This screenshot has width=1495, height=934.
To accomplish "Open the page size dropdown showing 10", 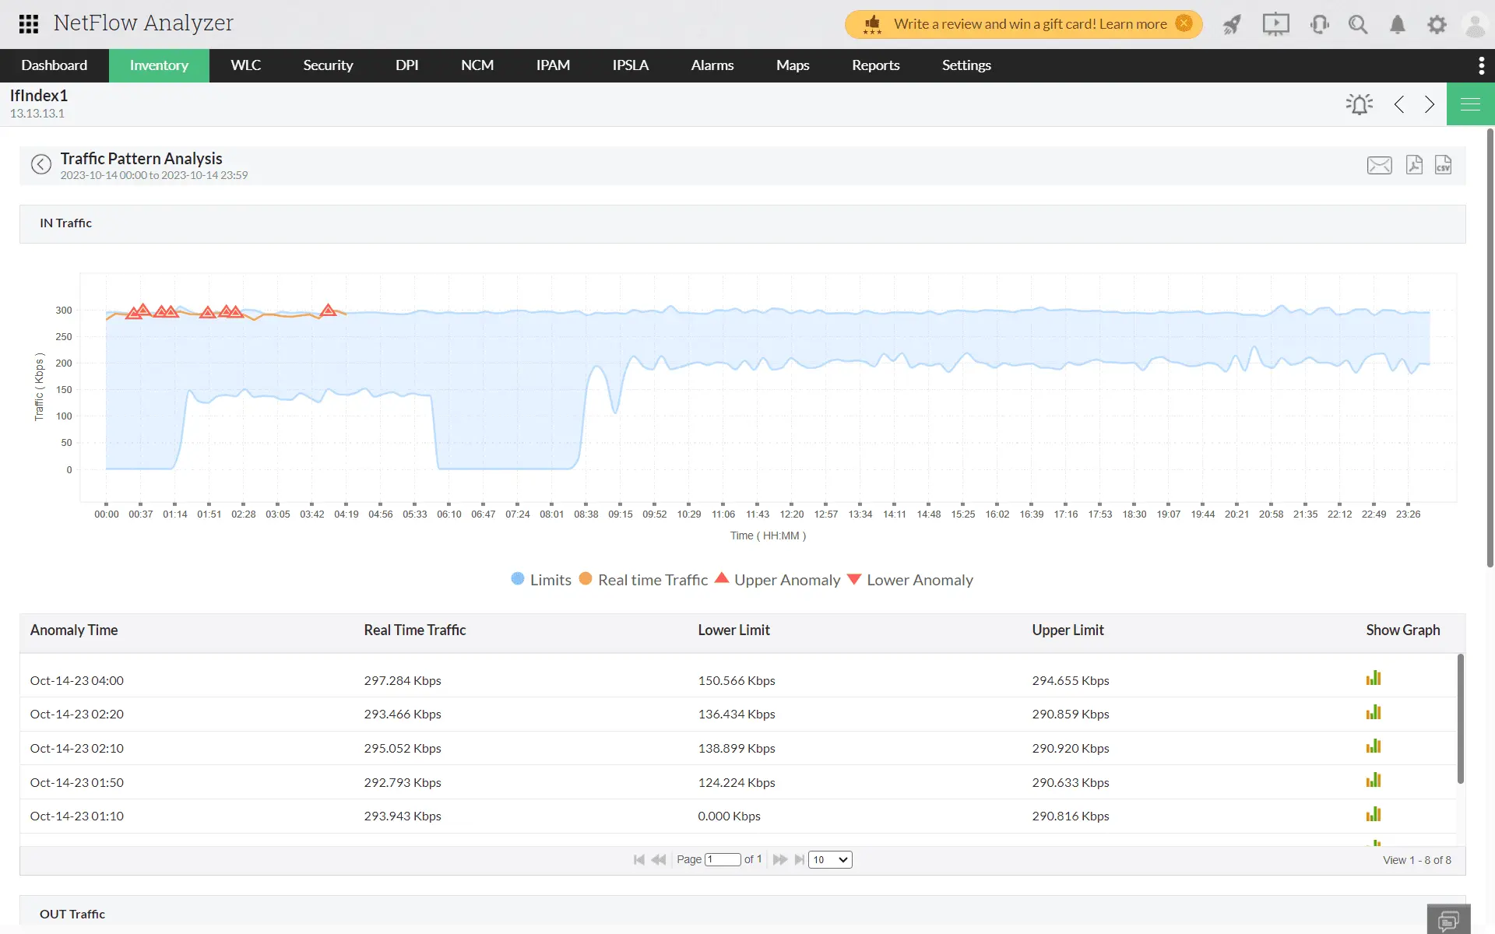I will click(830, 859).
